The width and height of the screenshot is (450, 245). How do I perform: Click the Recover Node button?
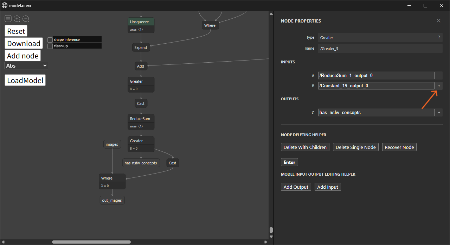(399, 147)
